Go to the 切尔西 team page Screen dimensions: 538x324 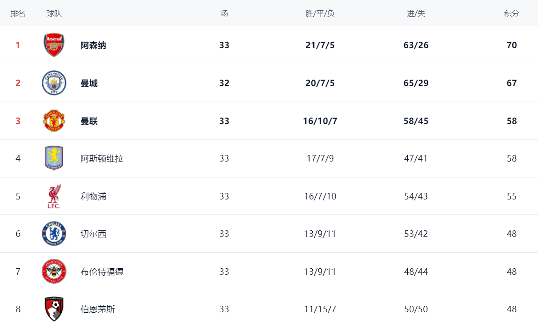tap(93, 234)
